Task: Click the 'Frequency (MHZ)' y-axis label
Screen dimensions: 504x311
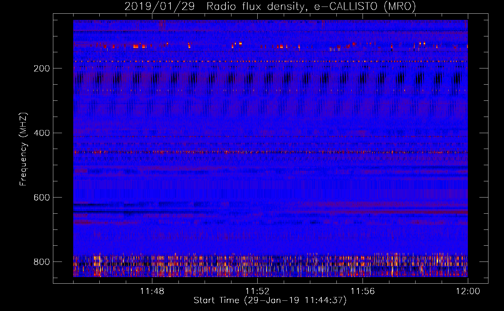Action: coord(23,149)
